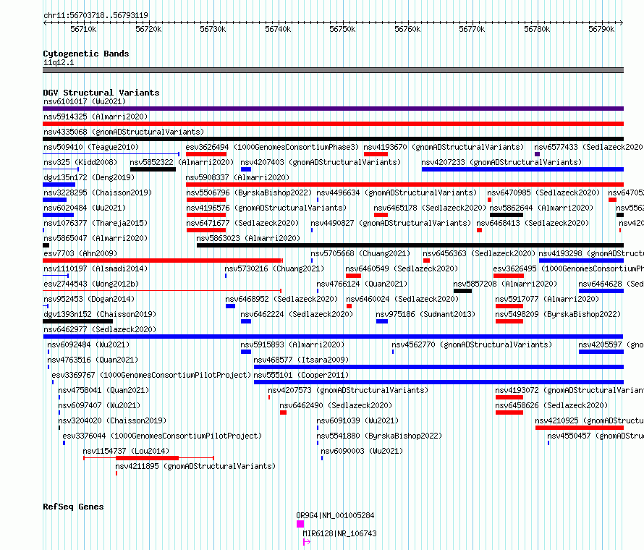Image resolution: width=644 pixels, height=550 pixels.
Task: Open nsv6465178 (Sedlazeck2020) label
Action: 430,208
